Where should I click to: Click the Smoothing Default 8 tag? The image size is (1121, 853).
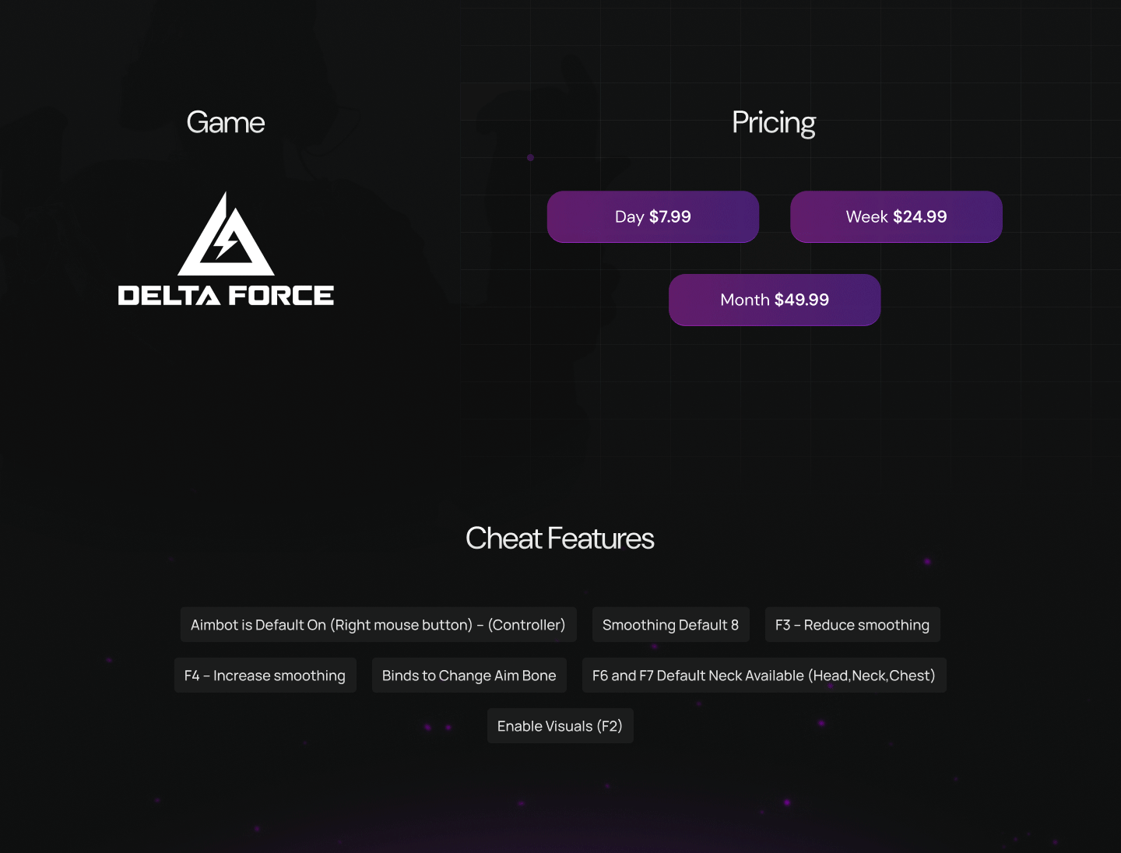click(x=670, y=625)
